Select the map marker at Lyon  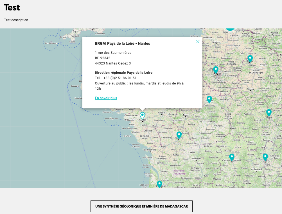pos(265,157)
